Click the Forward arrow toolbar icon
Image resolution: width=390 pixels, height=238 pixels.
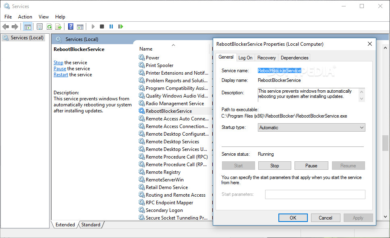[x=15, y=26]
